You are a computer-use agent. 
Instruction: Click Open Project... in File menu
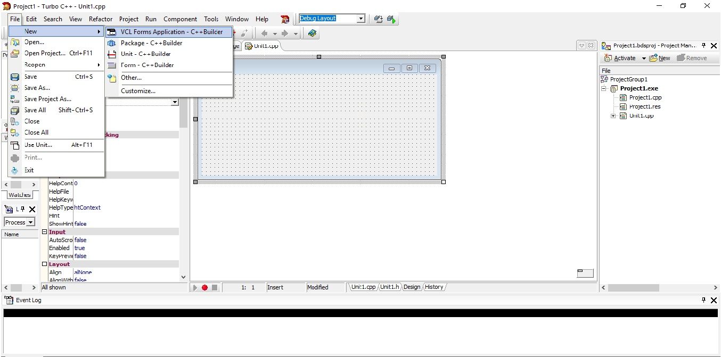[56, 53]
